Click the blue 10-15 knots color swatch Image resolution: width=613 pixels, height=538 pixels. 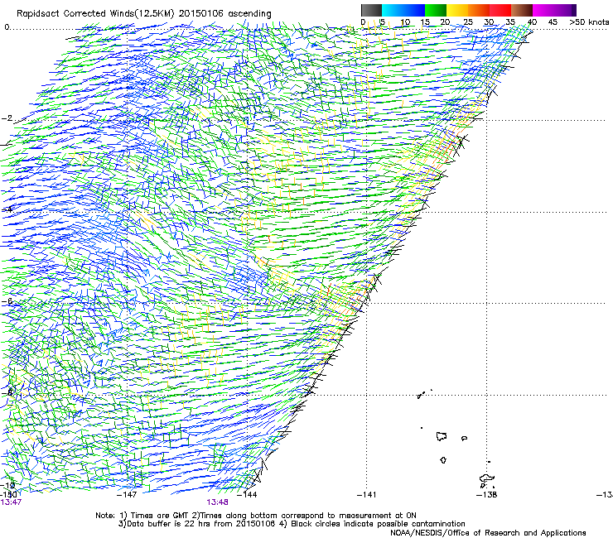[x=414, y=10]
